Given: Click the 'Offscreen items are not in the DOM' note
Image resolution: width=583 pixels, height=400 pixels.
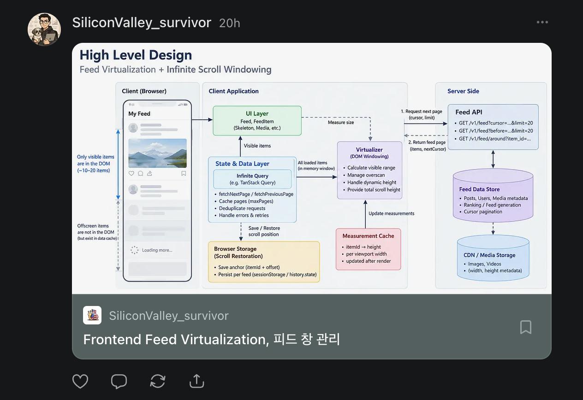Looking at the screenshot, I should click(x=97, y=232).
